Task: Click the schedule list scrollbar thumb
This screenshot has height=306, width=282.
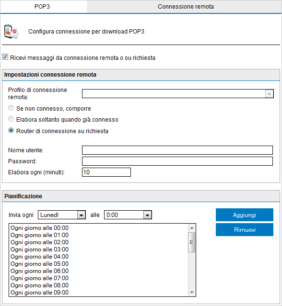Action: (191, 242)
